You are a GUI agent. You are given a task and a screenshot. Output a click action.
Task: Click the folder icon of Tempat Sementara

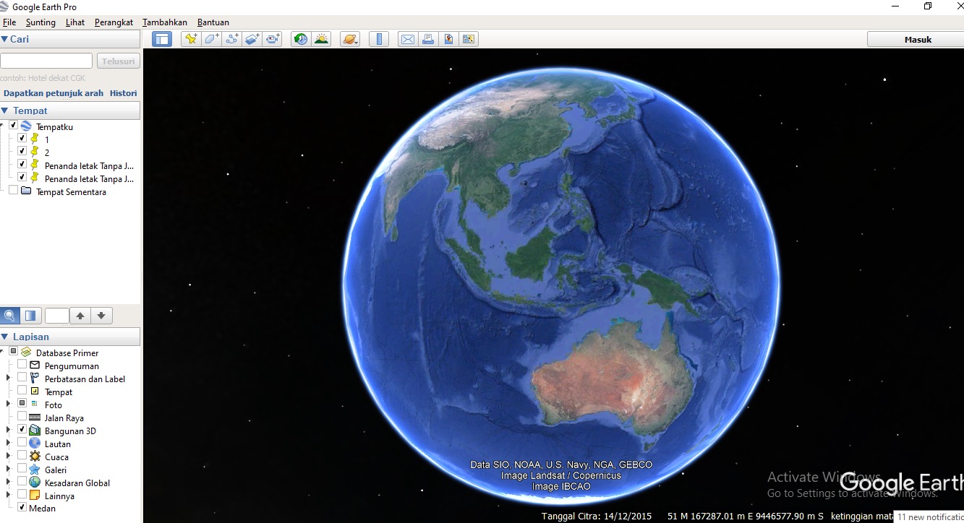(x=26, y=191)
